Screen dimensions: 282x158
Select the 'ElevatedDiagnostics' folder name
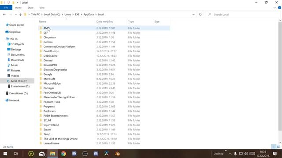pos(55,70)
